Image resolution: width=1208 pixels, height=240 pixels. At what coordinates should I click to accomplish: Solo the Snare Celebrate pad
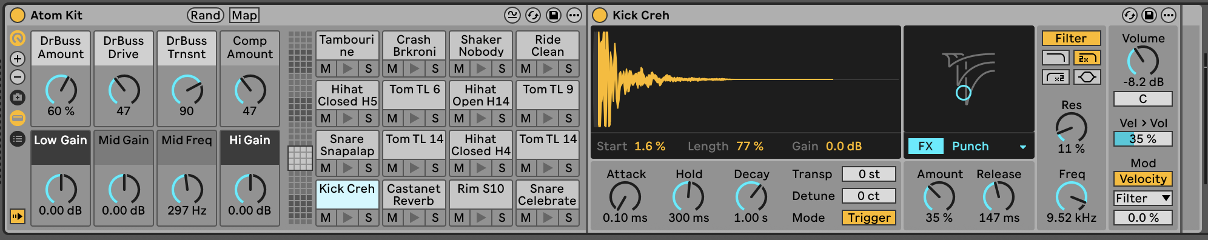[569, 218]
